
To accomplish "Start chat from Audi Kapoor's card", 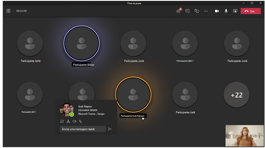I will coord(62,121).
